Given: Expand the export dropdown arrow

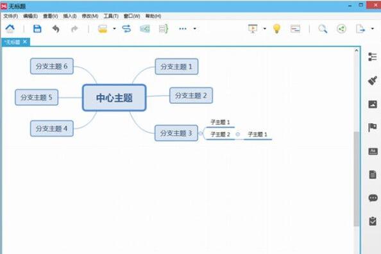Looking at the screenshot, I should (372, 29).
